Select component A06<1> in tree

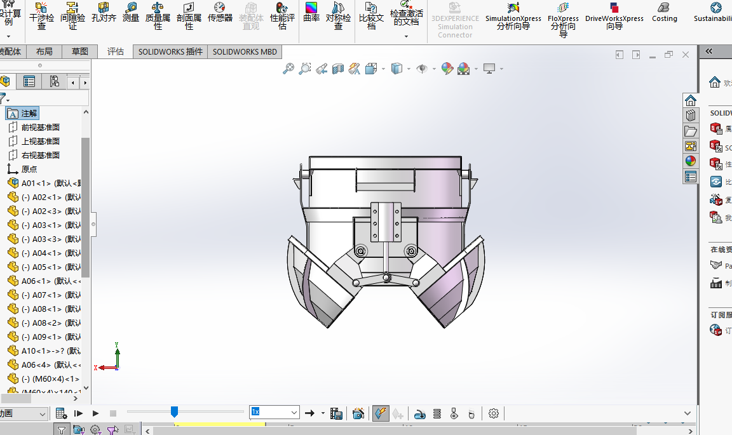click(x=44, y=281)
